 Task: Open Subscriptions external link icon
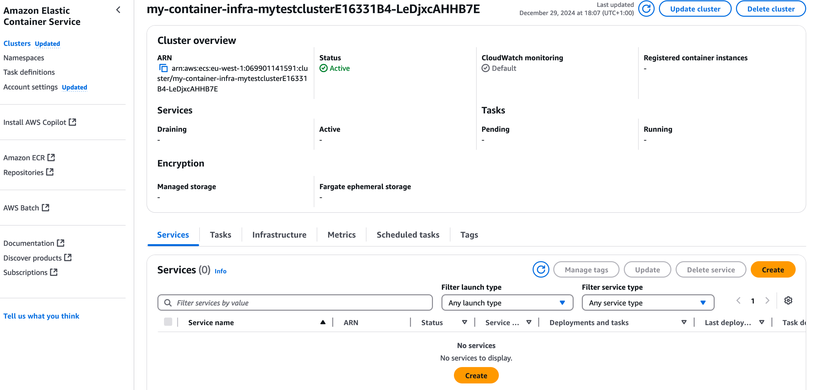pos(54,272)
